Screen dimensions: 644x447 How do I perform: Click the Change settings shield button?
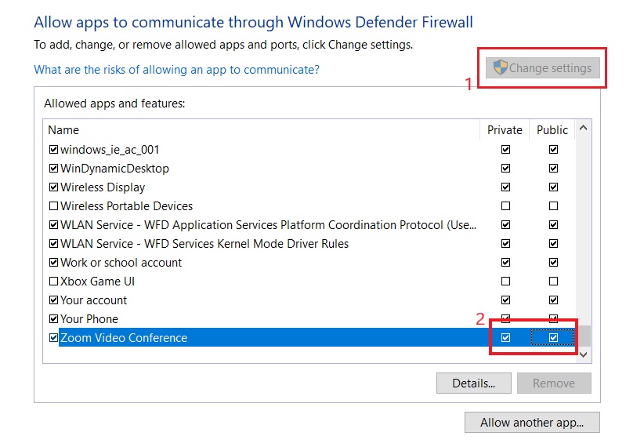[543, 68]
